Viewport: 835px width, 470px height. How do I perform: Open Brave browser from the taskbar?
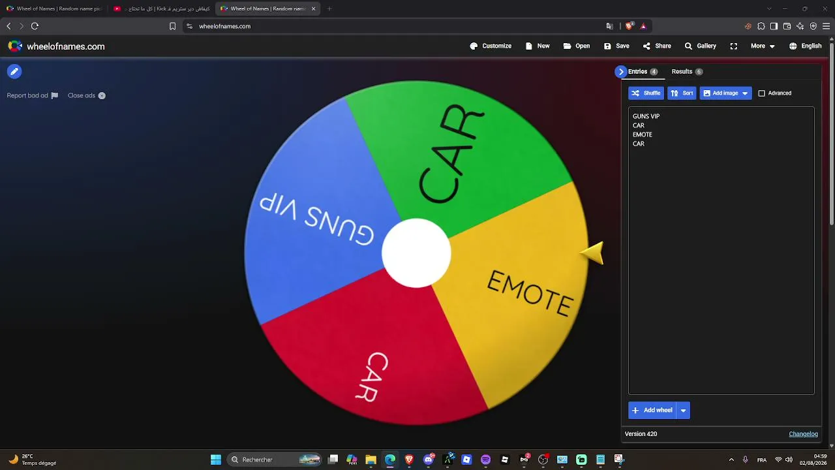coord(409,460)
